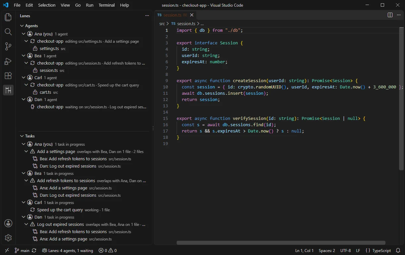Screen dimensions: 405x255
Task: Open editor more actions ellipsis
Action: pos(399,15)
